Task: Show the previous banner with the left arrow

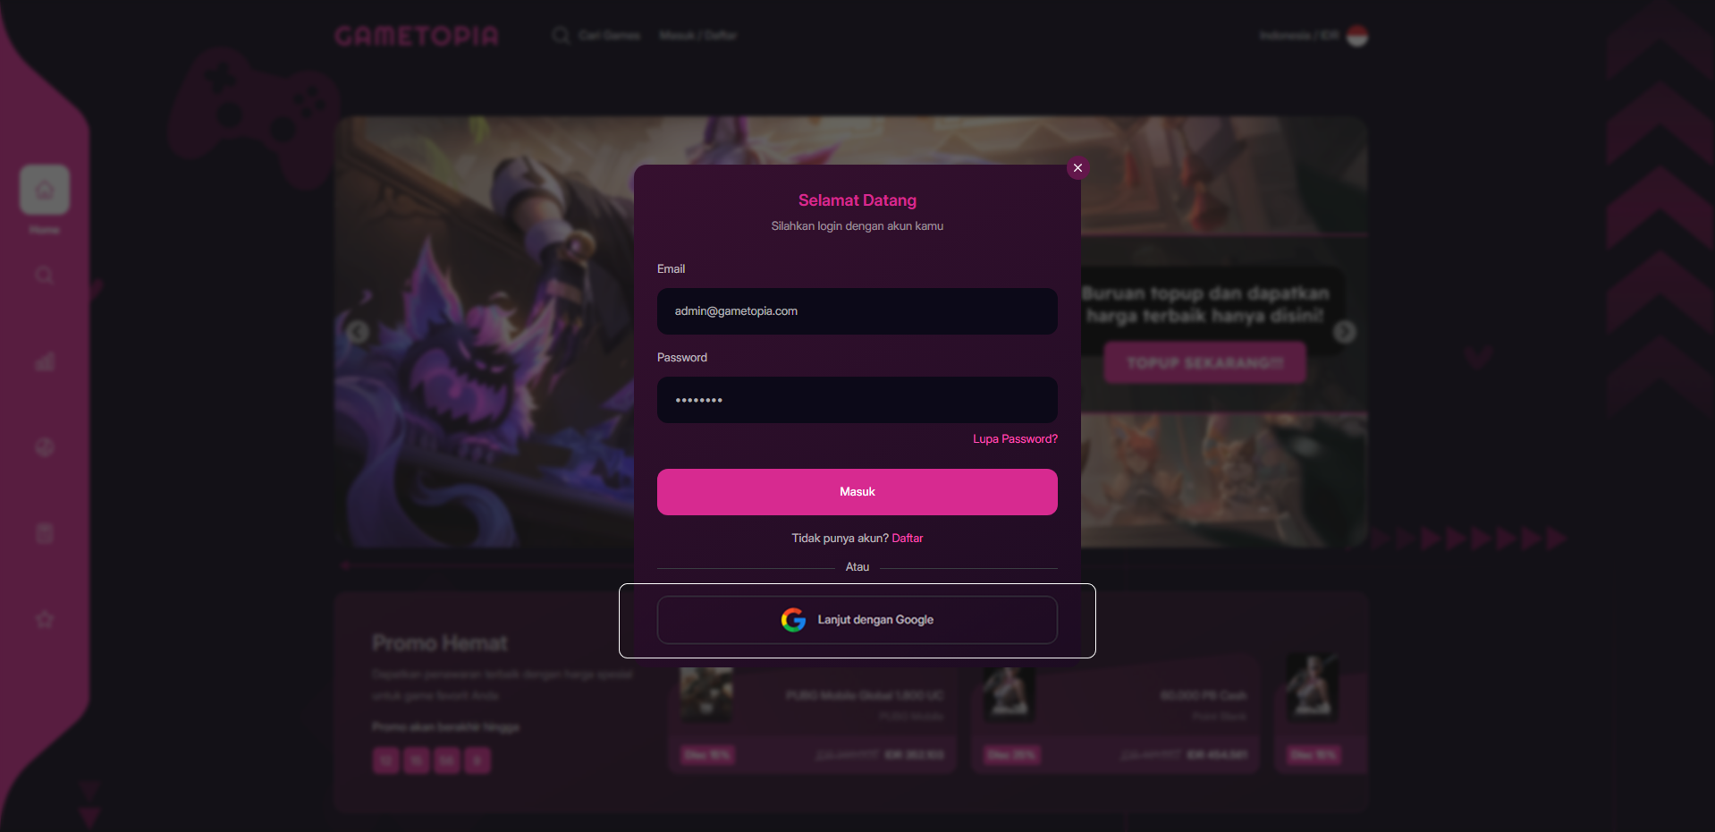Action: (358, 332)
